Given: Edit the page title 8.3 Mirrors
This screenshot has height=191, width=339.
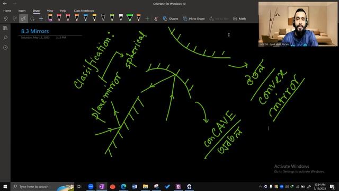Looking at the screenshot, I should point(35,31).
